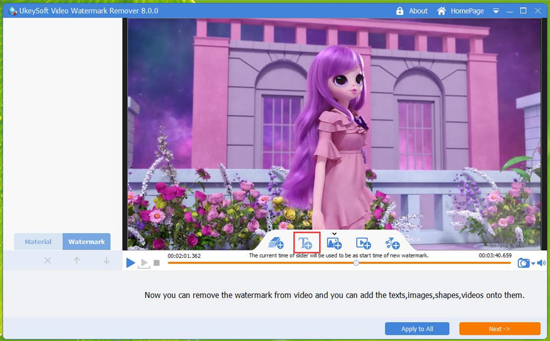This screenshot has width=550, height=341.
Task: Expand the image watermark options chevron
Action: pos(335,233)
